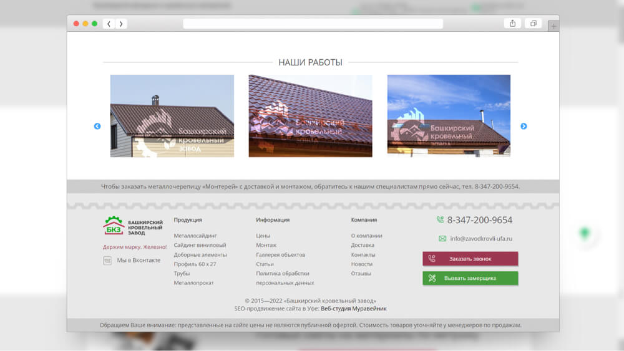
Task: Open the Доставка link
Action: (363, 245)
